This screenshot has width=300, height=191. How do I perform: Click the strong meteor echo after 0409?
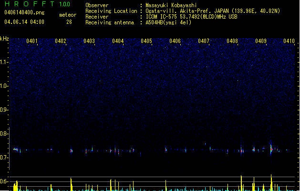pyautogui.click(x=271, y=149)
